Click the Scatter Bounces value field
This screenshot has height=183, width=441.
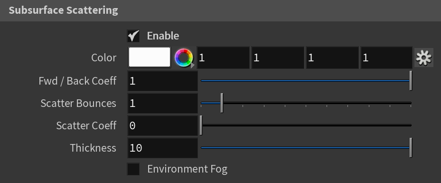(x=162, y=103)
